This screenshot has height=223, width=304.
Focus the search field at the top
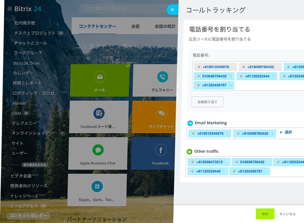click(123, 8)
